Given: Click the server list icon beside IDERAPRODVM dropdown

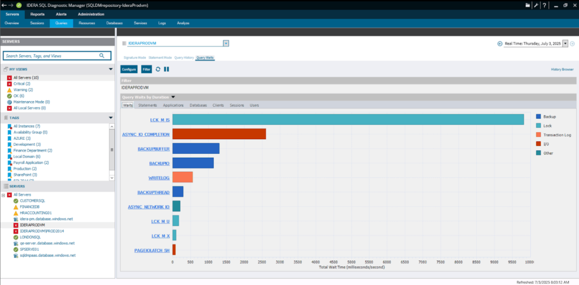Looking at the screenshot, I should click(124, 44).
